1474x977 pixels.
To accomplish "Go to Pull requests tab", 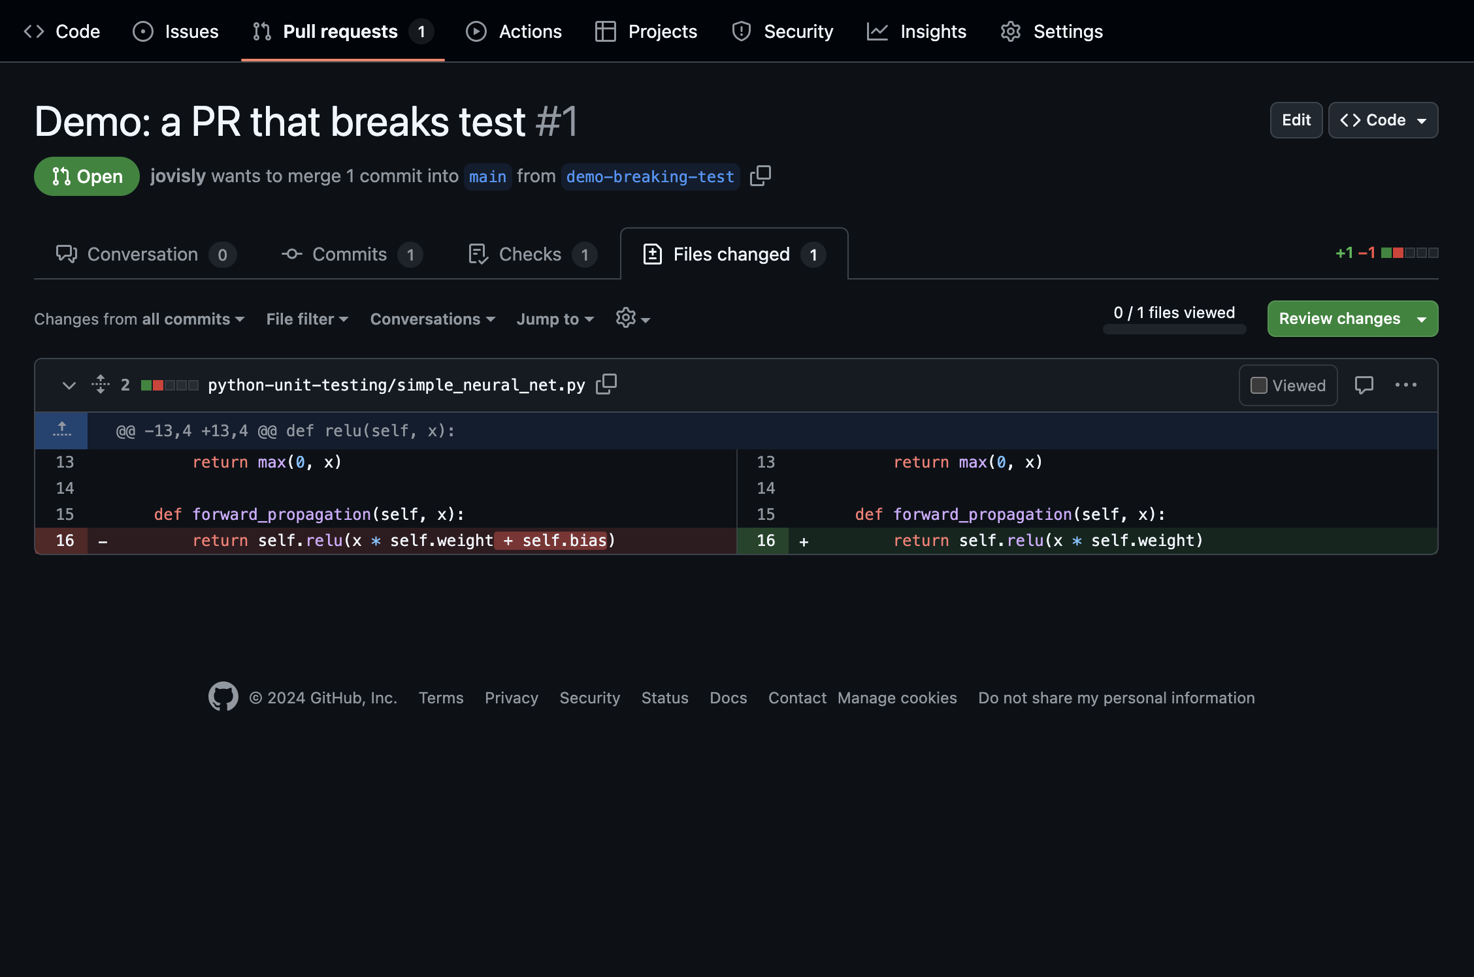I will 343,31.
